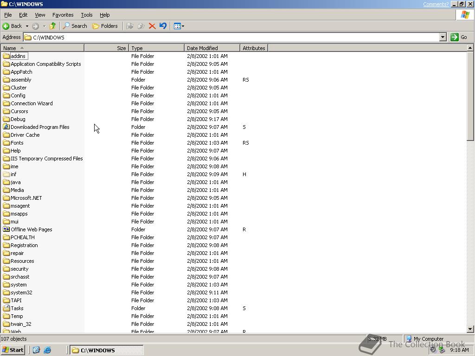Click the scroll up arrow of file list
The width and height of the screenshot is (475, 356).
[x=470, y=48]
